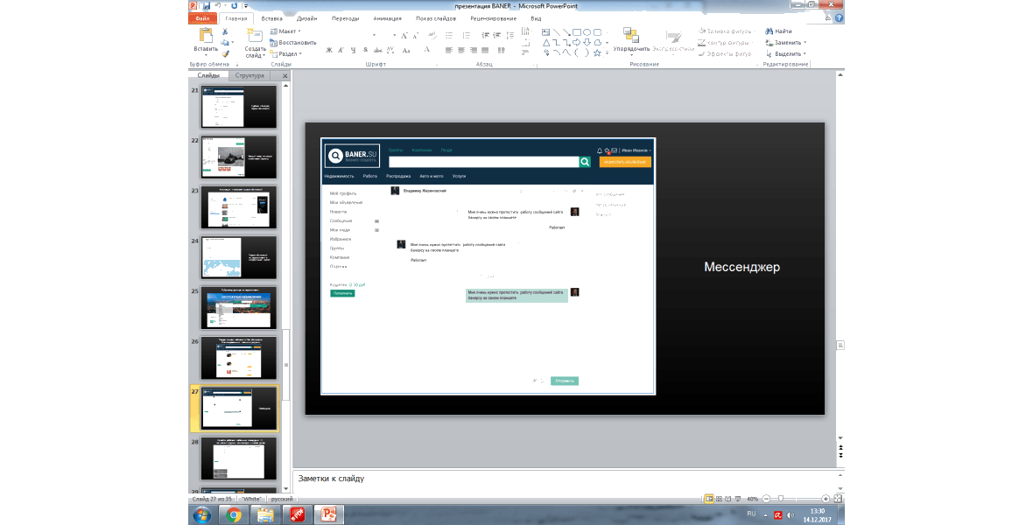Toggle bulleted list in the paragraph group

tap(449, 36)
